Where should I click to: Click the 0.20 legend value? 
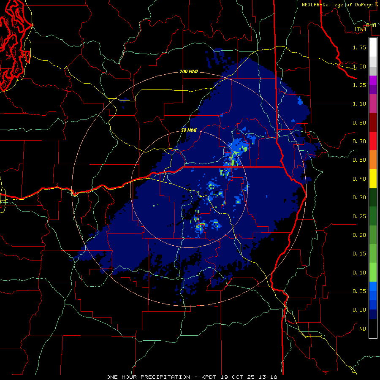pos(359,235)
